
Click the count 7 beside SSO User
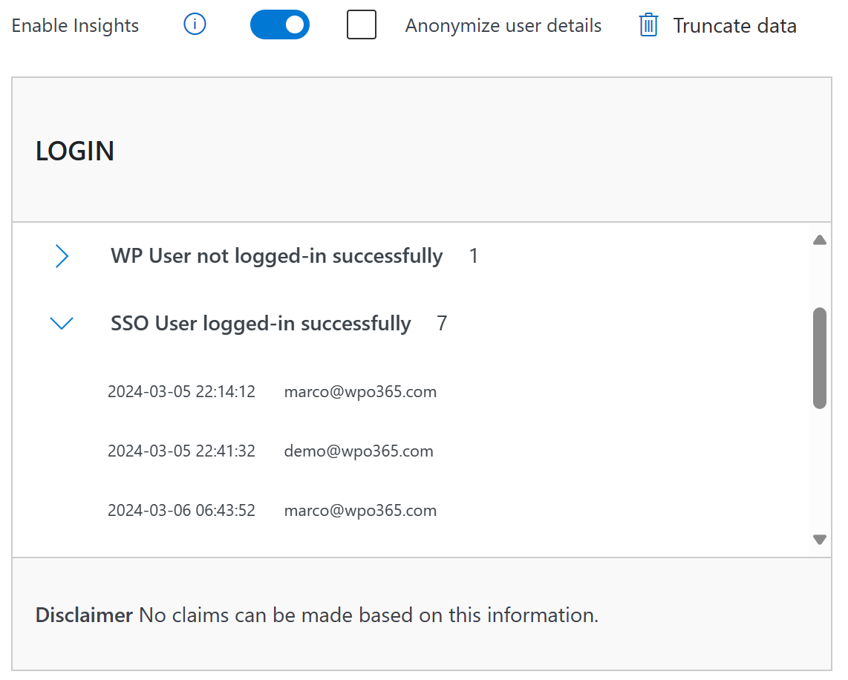click(x=442, y=323)
